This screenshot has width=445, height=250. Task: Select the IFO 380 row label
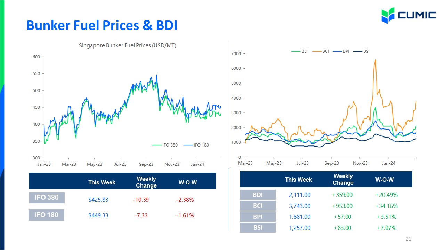click(47, 198)
